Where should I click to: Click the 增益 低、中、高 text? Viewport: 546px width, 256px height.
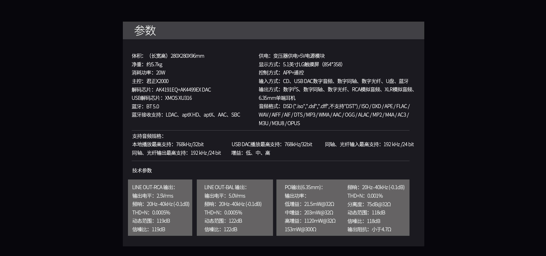click(x=251, y=153)
